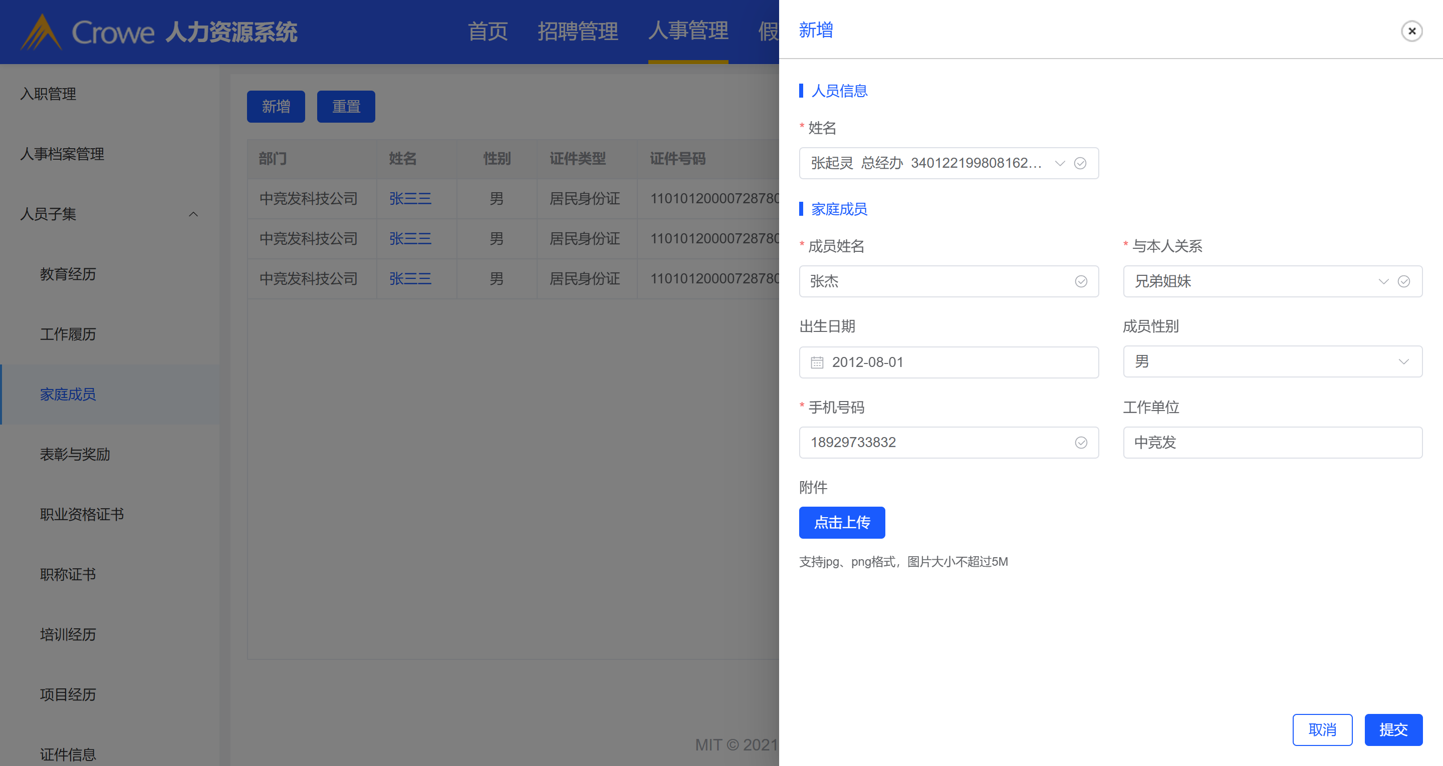This screenshot has height=766, width=1443.
Task: Open the 成员性别 dropdown
Action: 1403,361
